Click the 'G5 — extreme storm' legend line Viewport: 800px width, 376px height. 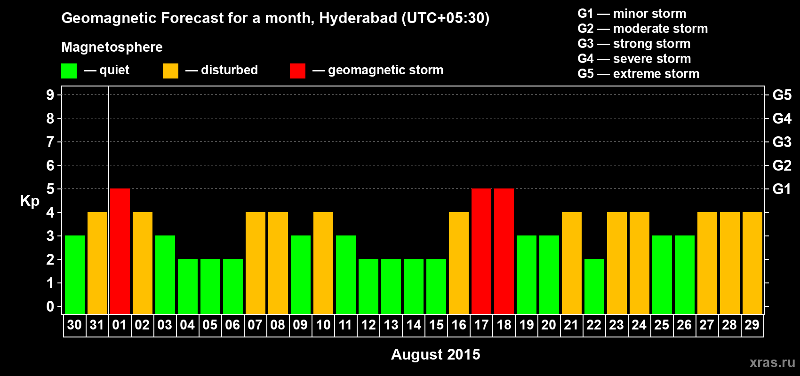coord(639,74)
